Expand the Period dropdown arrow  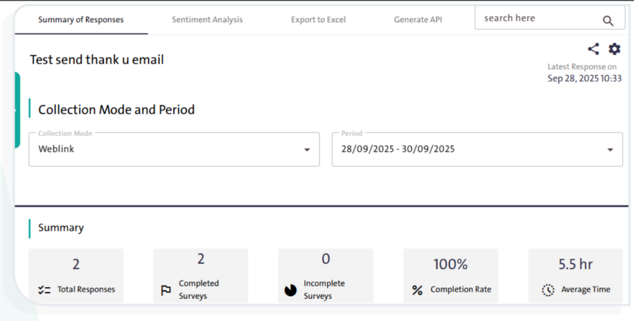pos(610,150)
